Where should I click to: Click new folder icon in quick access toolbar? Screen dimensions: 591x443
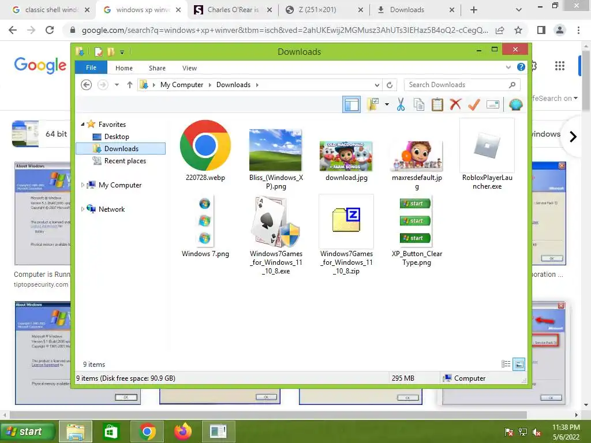point(111,51)
